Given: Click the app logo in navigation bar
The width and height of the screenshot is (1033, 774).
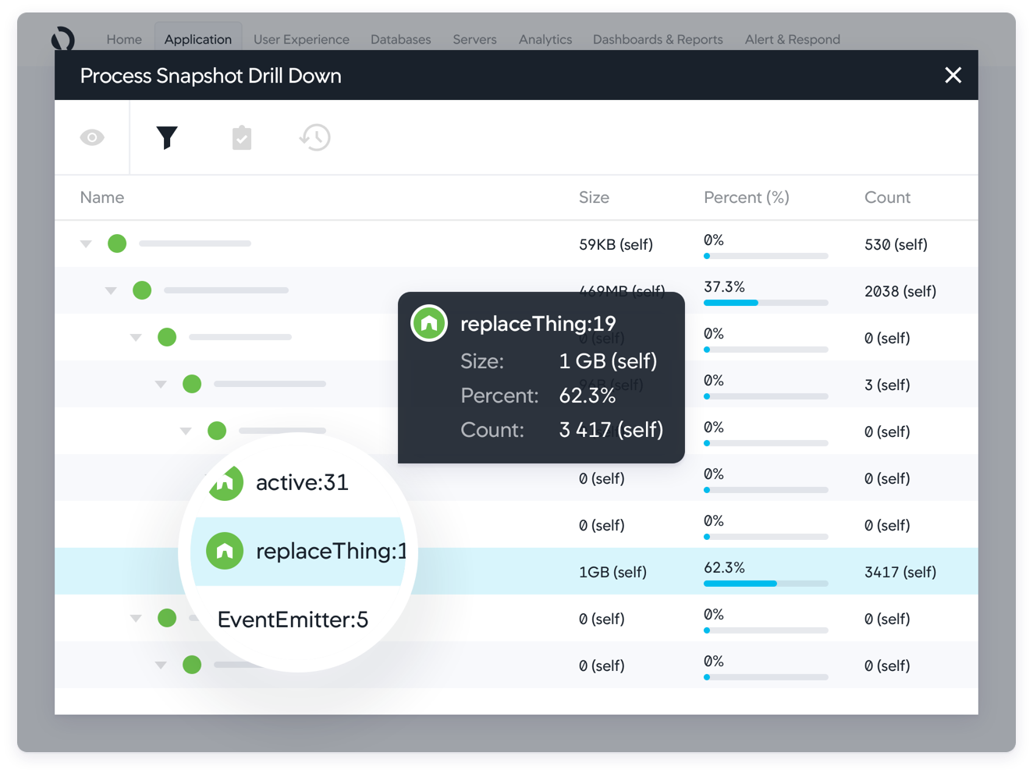Looking at the screenshot, I should pos(63,38).
